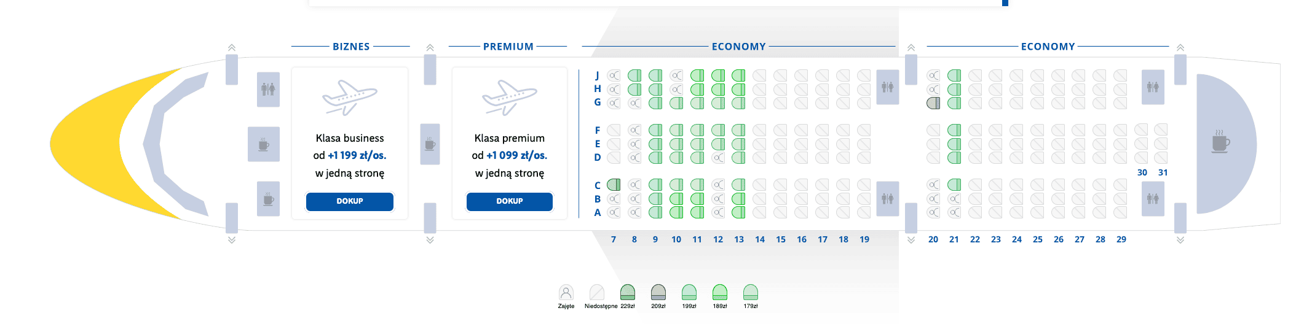Click the 189zł seat legend swatch
Screen dimensions: 1312x324
coord(719,292)
